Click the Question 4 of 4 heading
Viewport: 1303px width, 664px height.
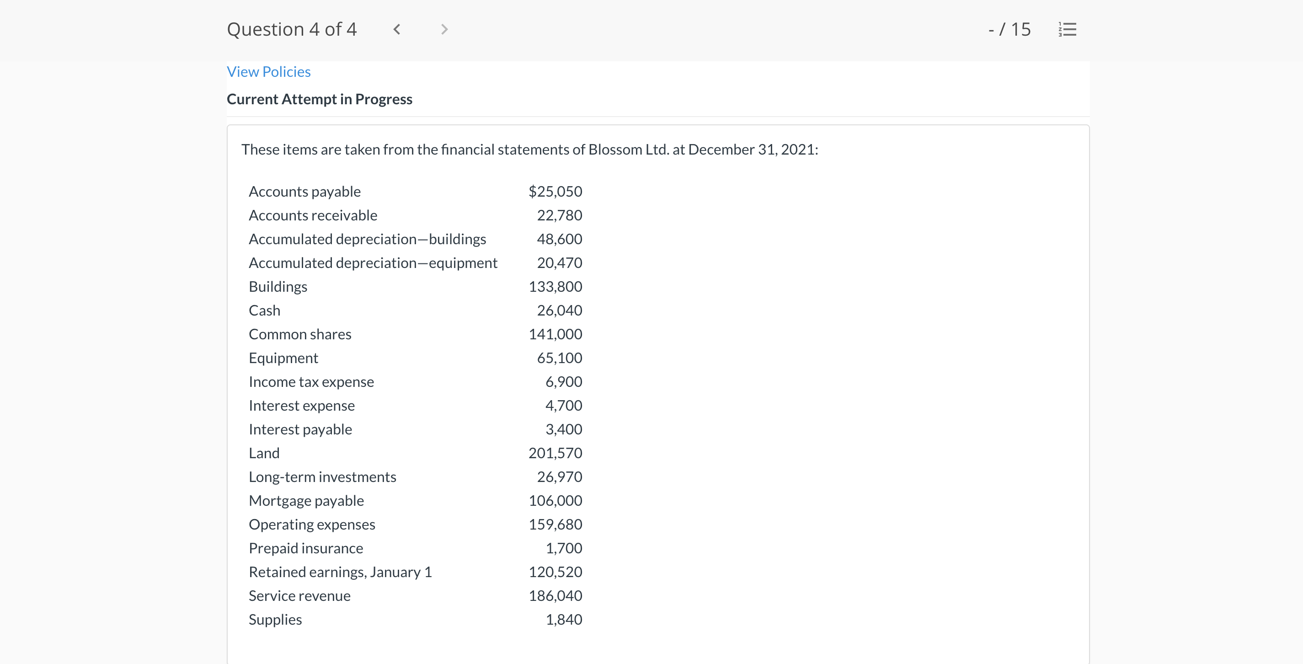[x=292, y=29]
